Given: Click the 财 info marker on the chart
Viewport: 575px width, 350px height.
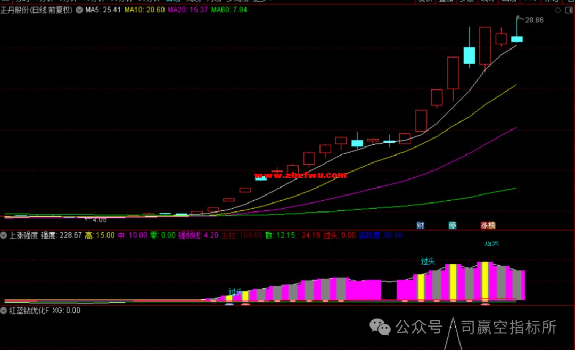Looking at the screenshot, I should coord(420,225).
